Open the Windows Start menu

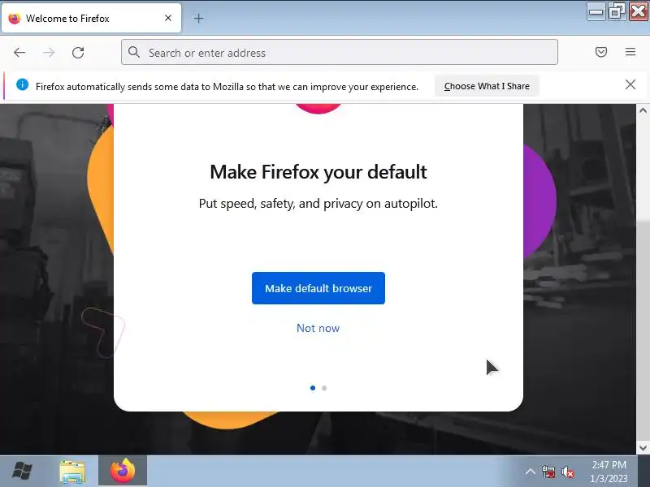(x=23, y=472)
